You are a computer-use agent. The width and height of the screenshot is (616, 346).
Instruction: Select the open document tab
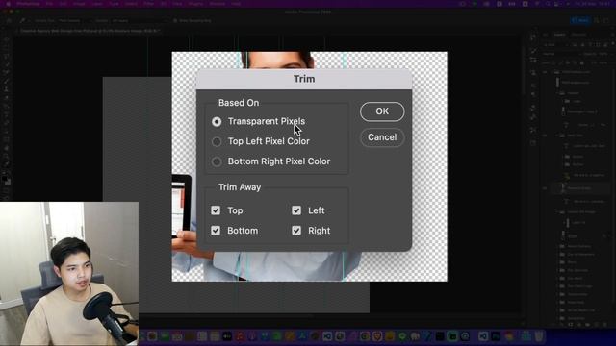[x=90, y=31]
